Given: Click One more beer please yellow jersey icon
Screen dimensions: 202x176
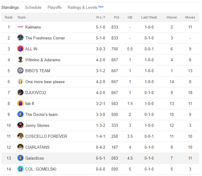Looking at the screenshot, I should 20,82.
